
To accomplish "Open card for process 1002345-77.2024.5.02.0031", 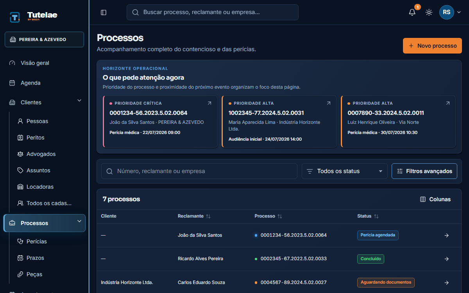I will [x=279, y=121].
